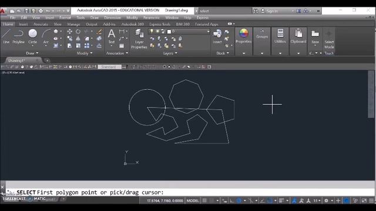Select the Arc tool

point(46,36)
